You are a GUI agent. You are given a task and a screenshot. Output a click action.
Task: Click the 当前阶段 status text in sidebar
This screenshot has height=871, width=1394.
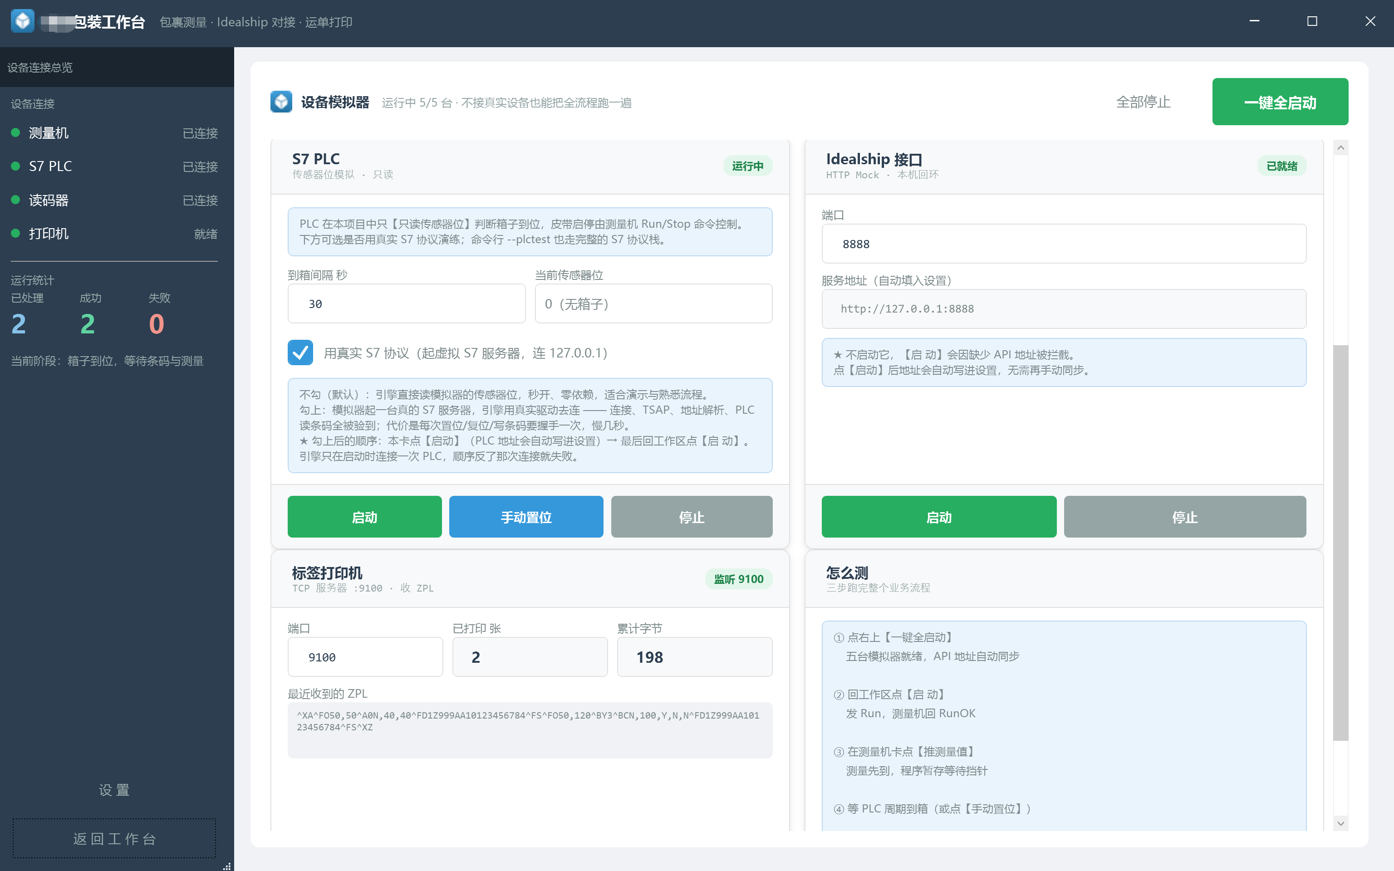click(x=107, y=361)
